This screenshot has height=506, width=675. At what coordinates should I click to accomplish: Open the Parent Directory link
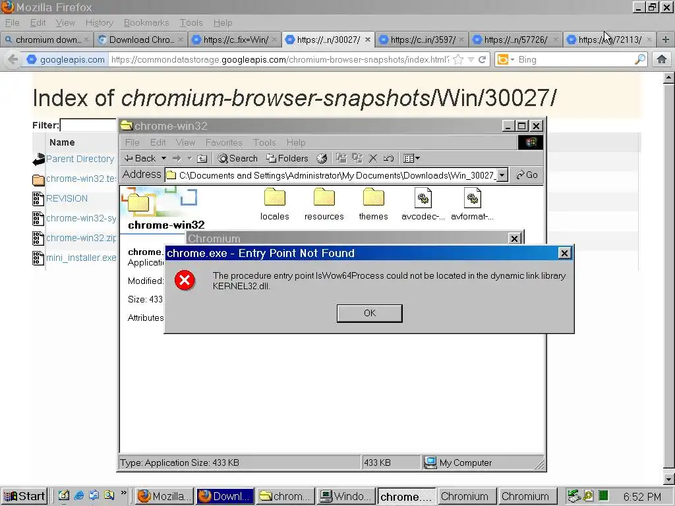click(x=80, y=159)
